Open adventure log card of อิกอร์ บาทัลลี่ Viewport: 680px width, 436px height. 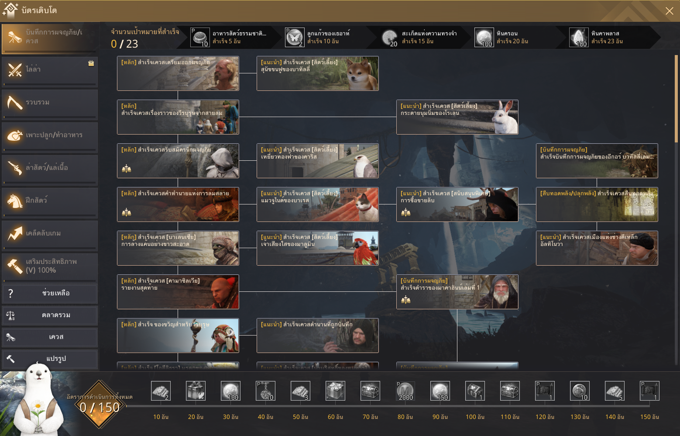click(597, 161)
